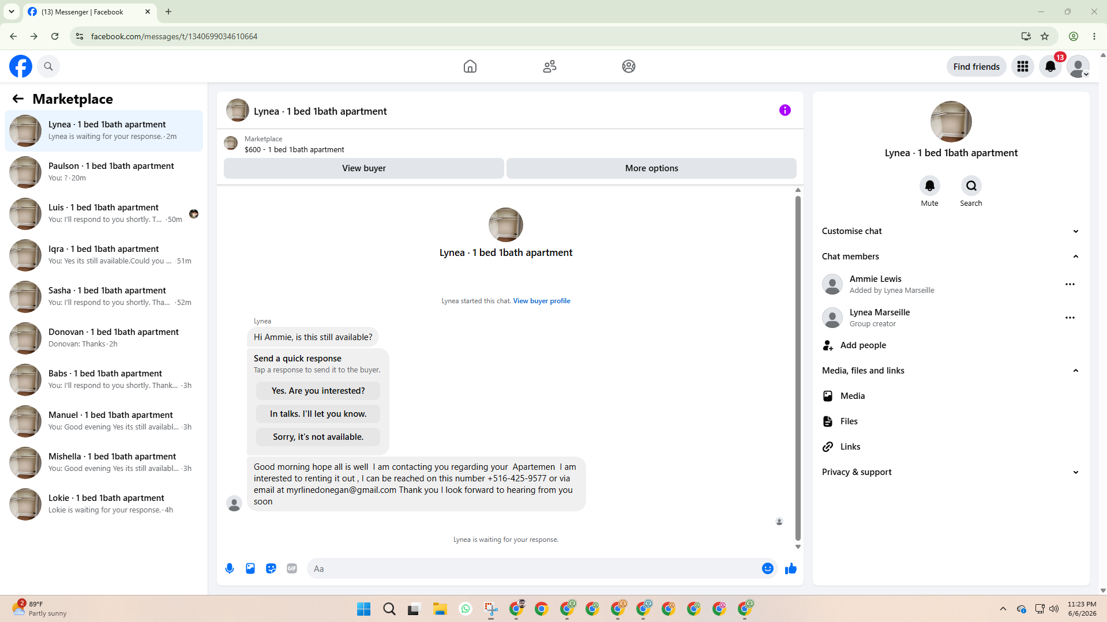1107x622 pixels.
Task: Open the Links section
Action: tap(951, 447)
